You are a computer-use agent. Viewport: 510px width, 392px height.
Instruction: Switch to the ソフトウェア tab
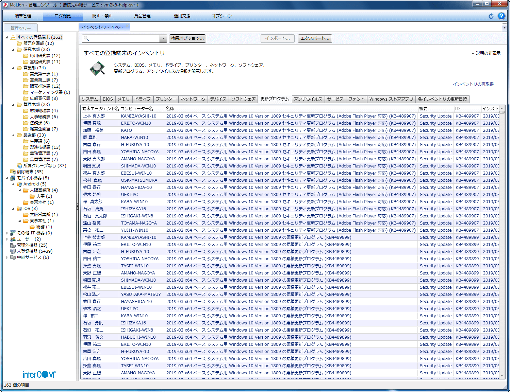[243, 99]
